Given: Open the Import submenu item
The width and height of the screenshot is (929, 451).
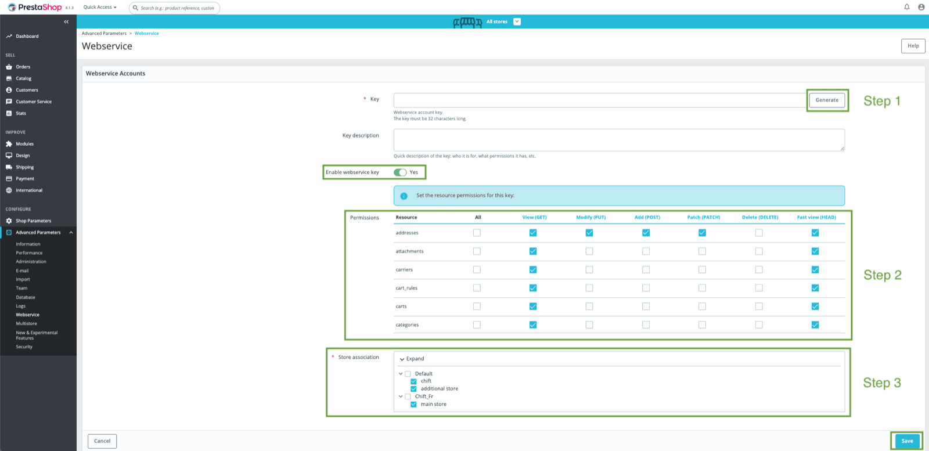Looking at the screenshot, I should 23,280.
